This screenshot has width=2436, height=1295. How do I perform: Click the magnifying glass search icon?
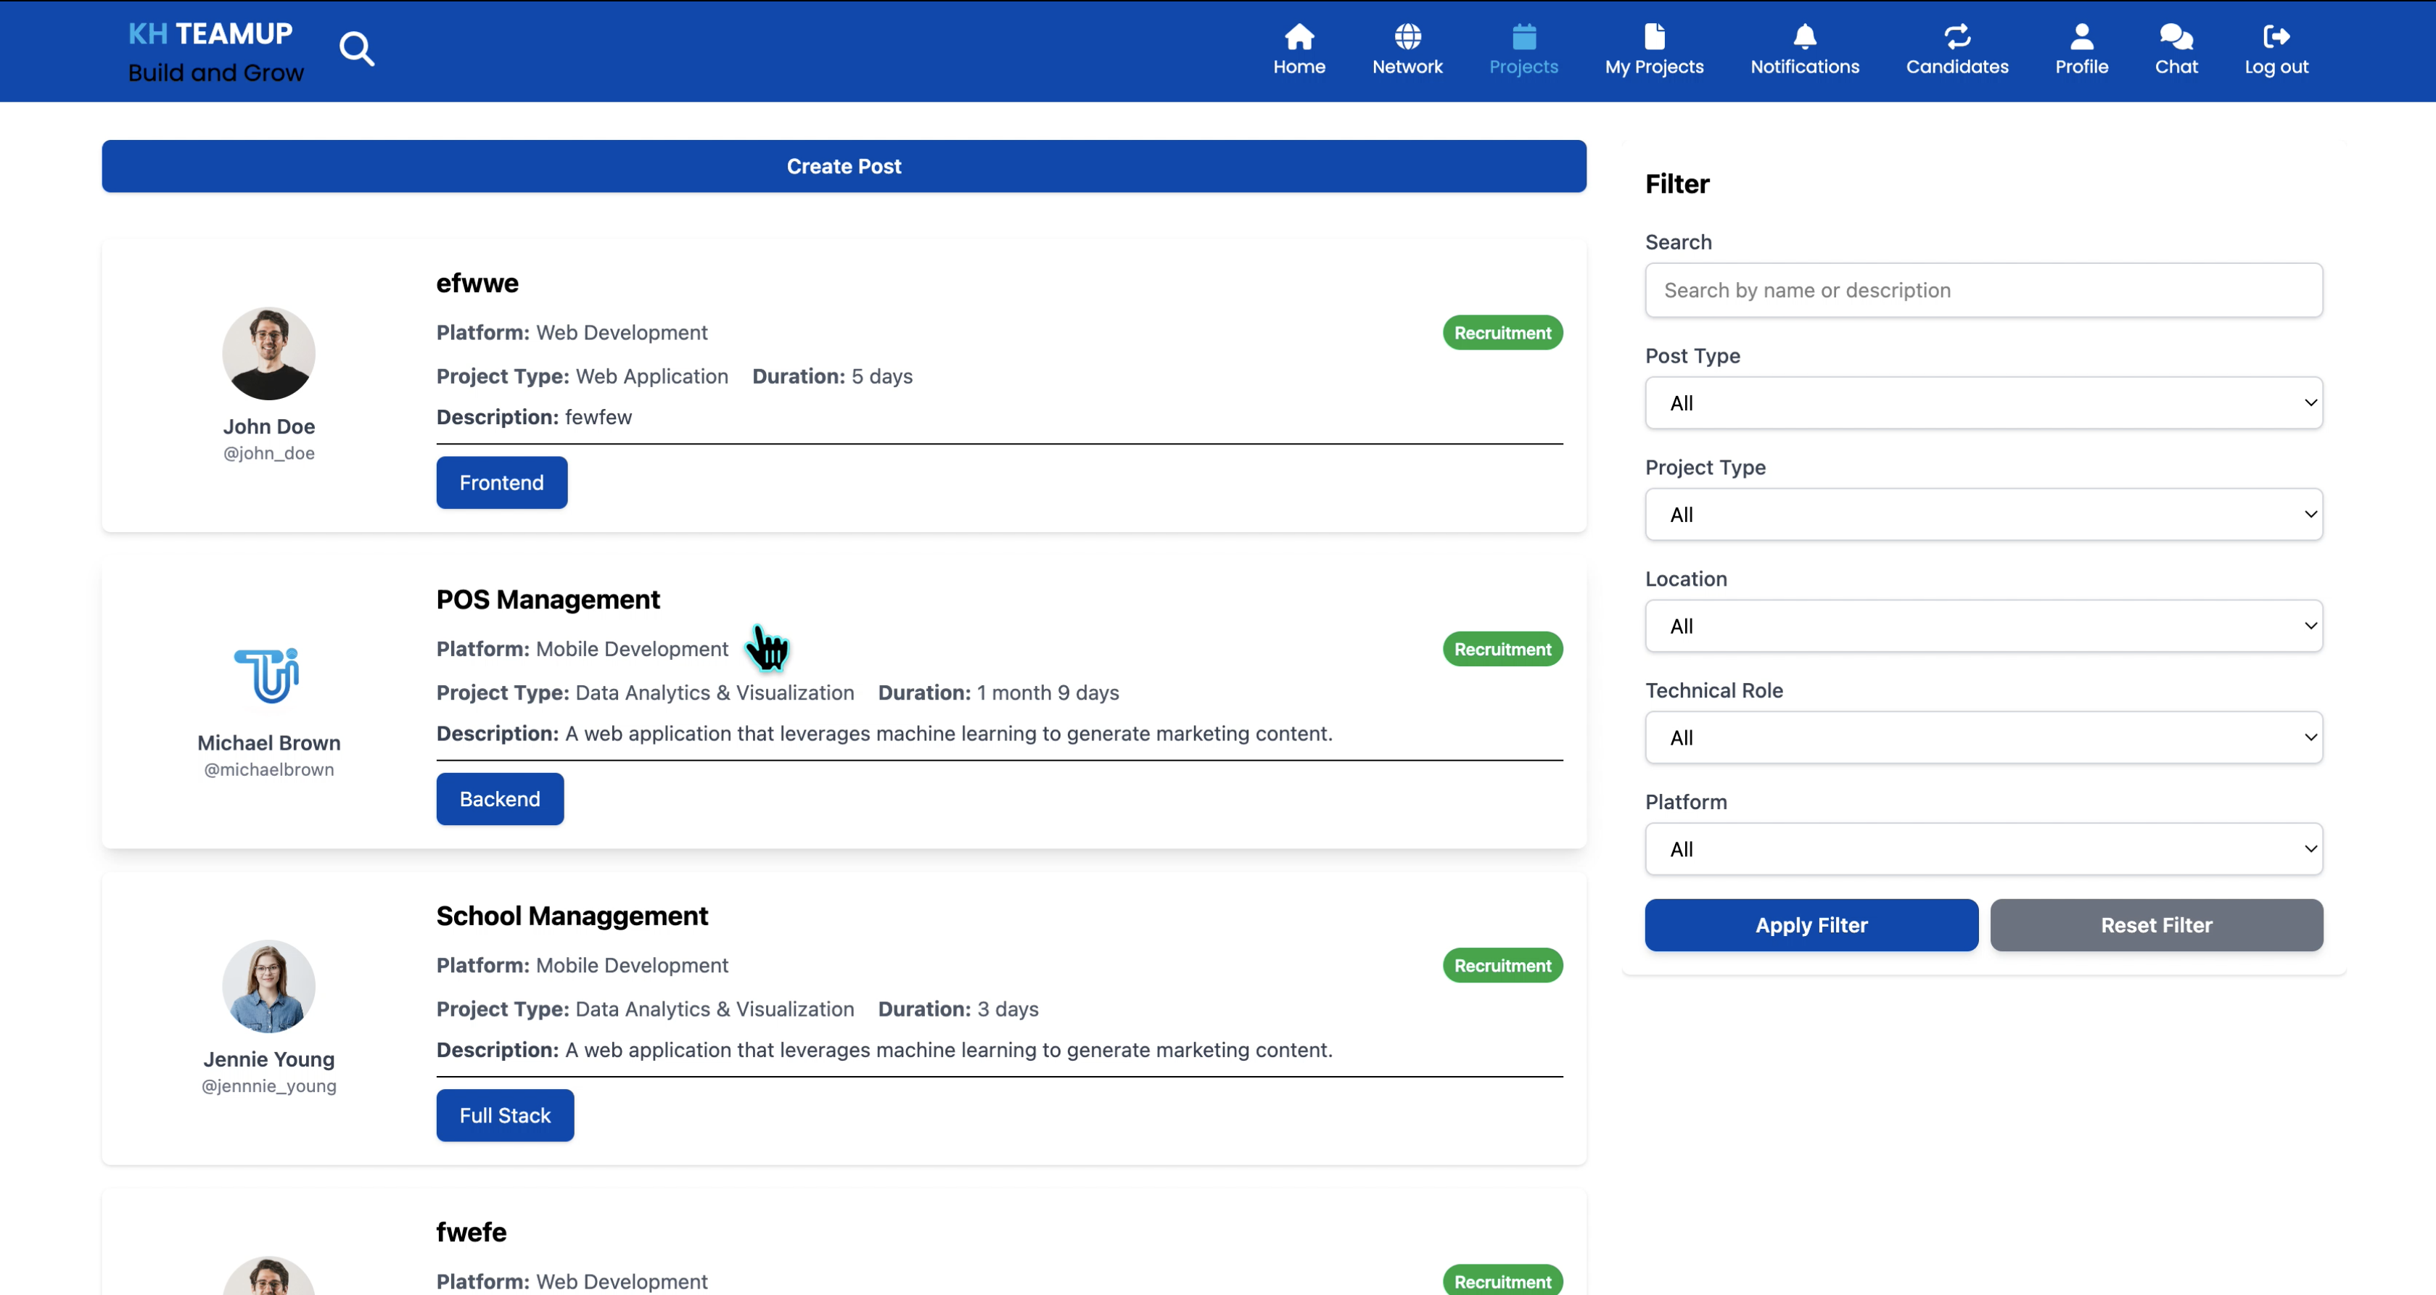point(356,48)
